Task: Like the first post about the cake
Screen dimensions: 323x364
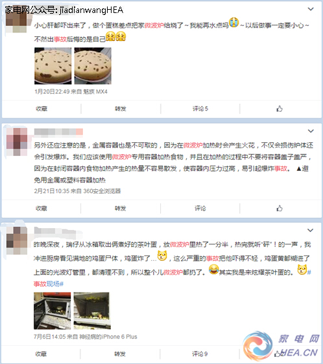Action: pyautogui.click(x=280, y=109)
